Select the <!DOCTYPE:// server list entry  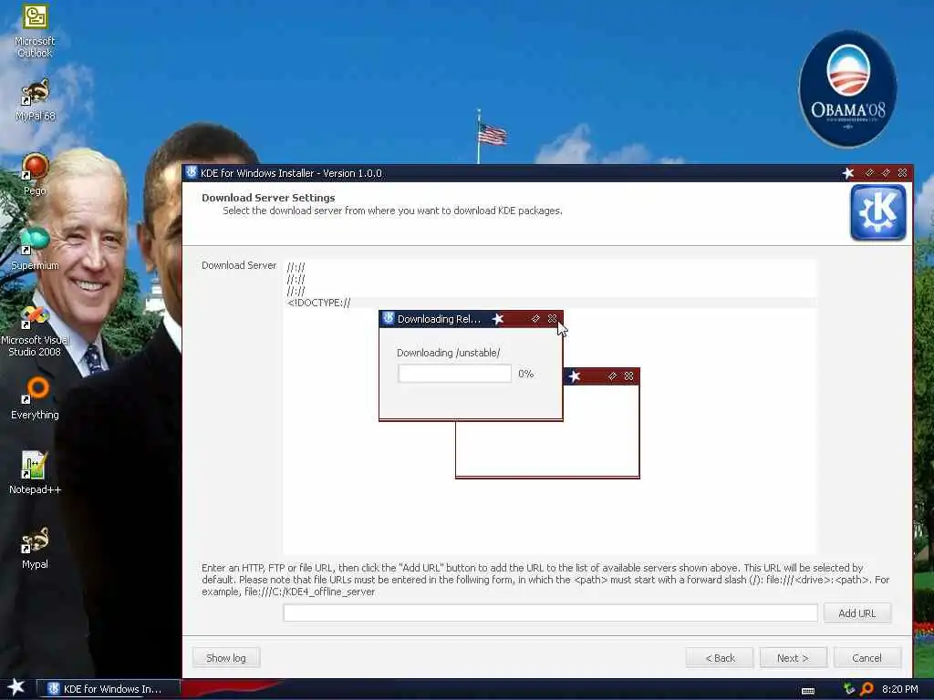point(550,303)
